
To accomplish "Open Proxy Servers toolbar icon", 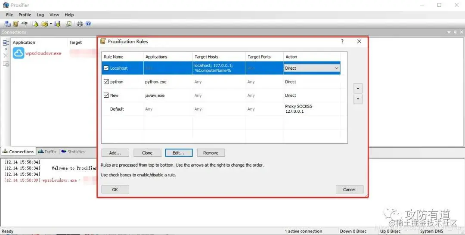I will pos(7,24).
